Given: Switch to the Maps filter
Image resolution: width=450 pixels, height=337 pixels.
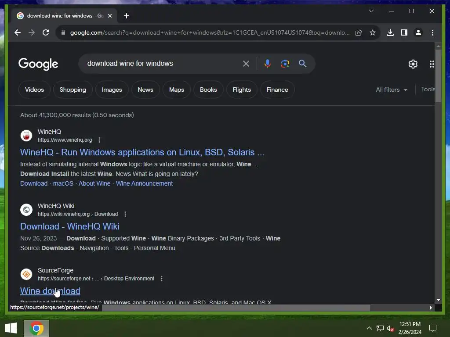Looking at the screenshot, I should click(177, 90).
